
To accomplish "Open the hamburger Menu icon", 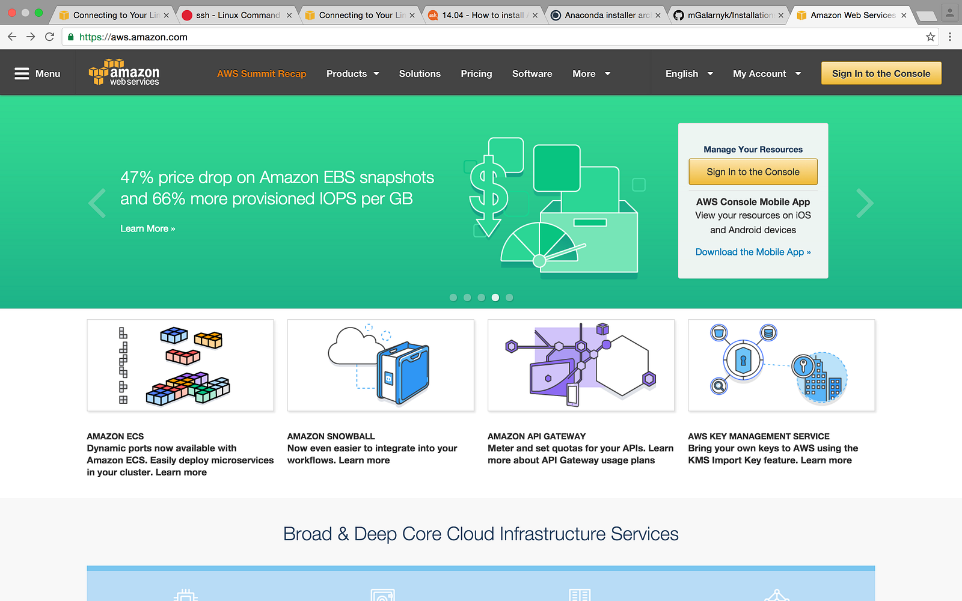I will pos(22,73).
